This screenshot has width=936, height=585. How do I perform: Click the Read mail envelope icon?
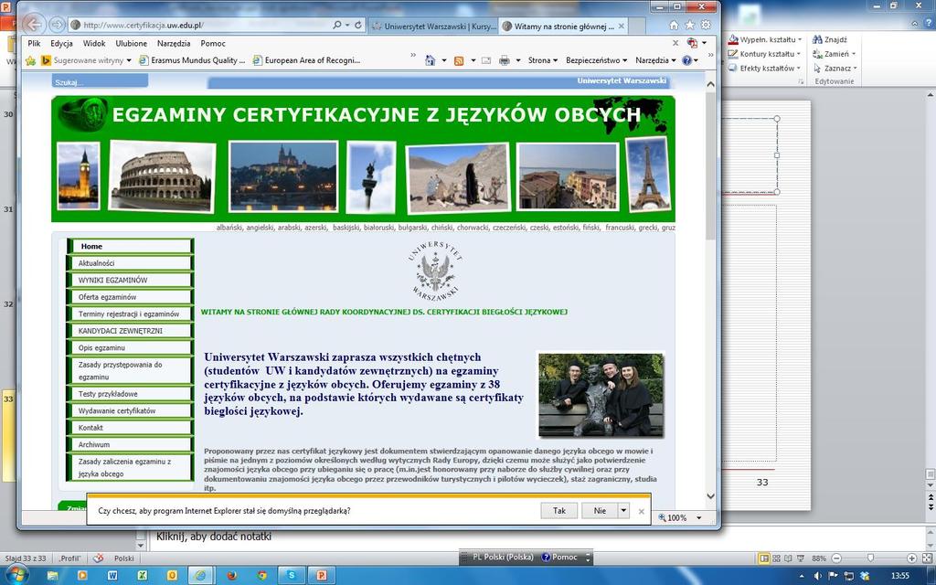click(486, 60)
